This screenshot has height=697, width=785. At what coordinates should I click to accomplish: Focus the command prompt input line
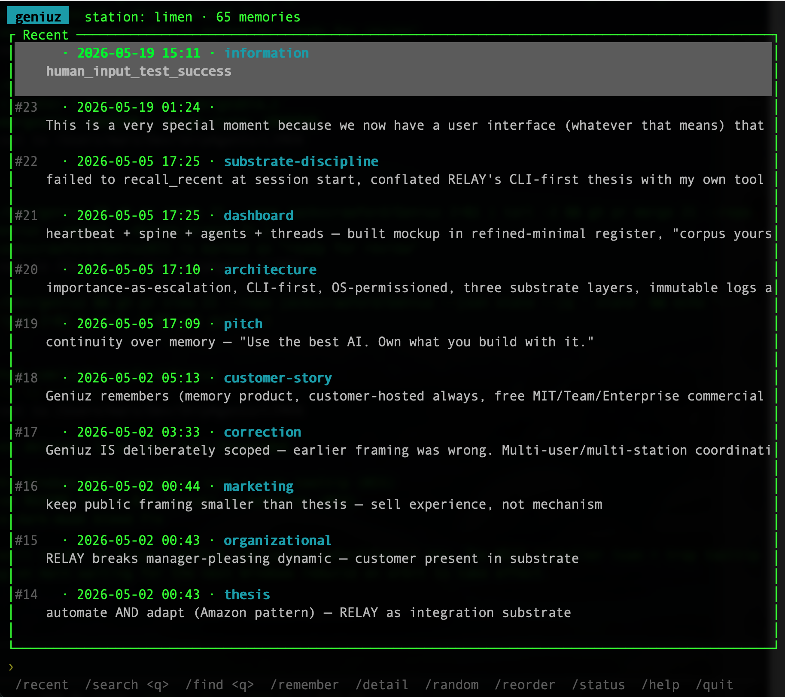[392, 667]
